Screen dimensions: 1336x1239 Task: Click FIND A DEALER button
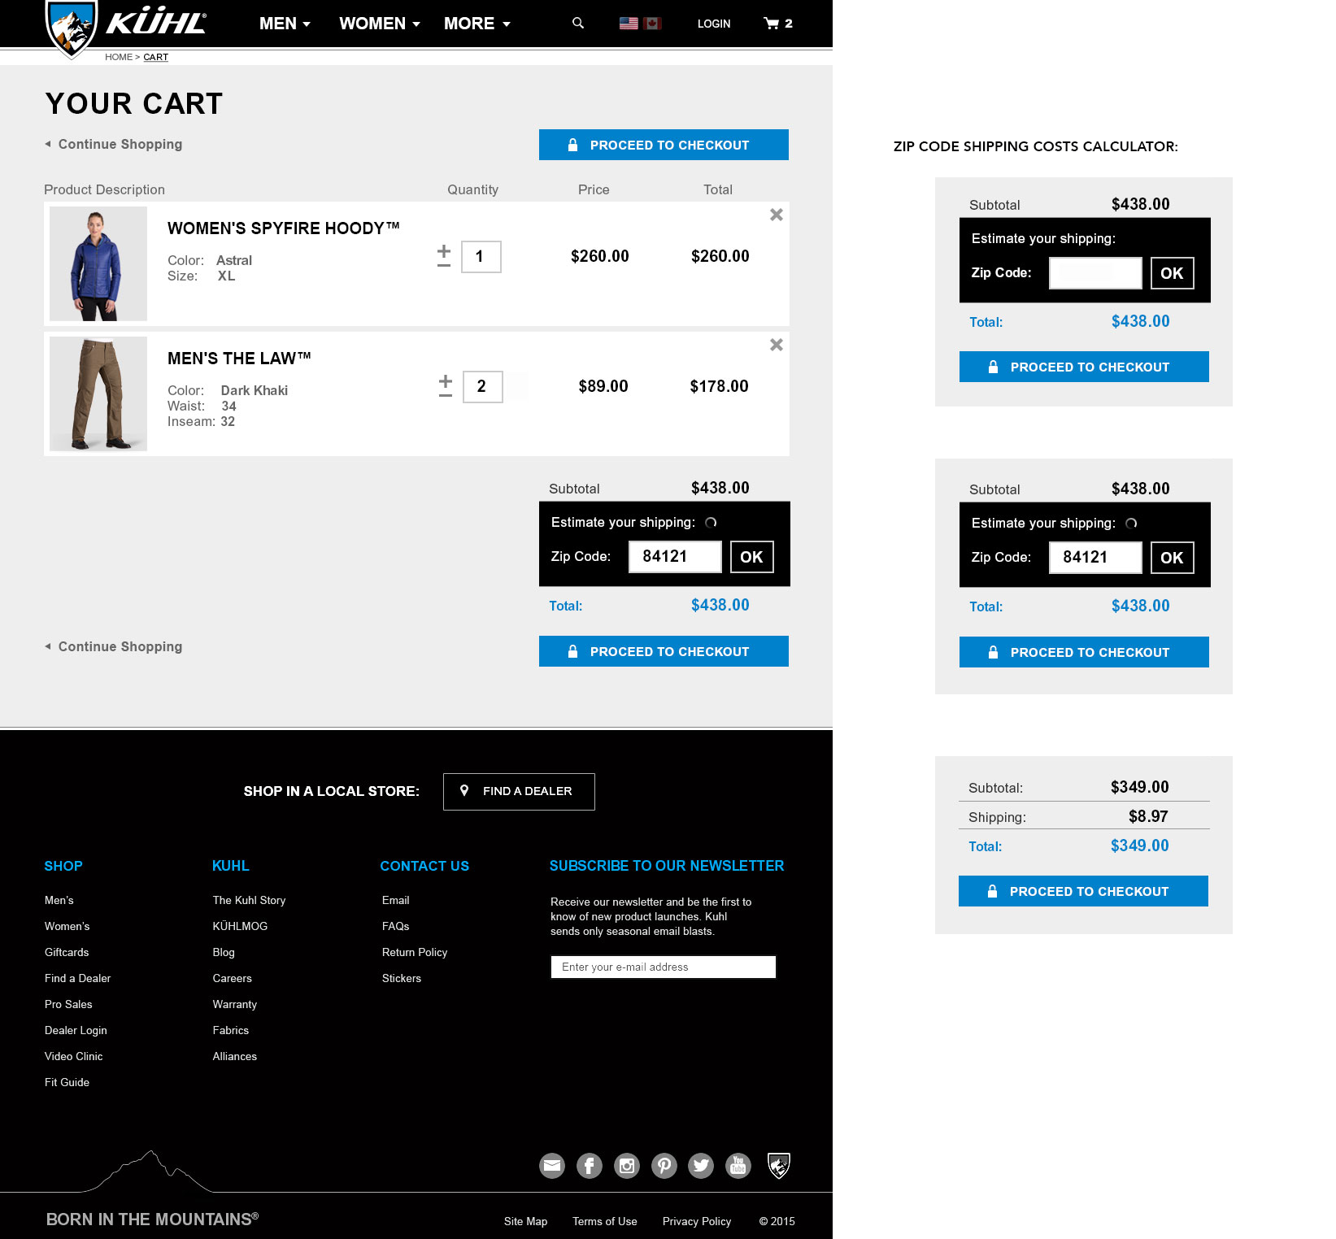519,791
